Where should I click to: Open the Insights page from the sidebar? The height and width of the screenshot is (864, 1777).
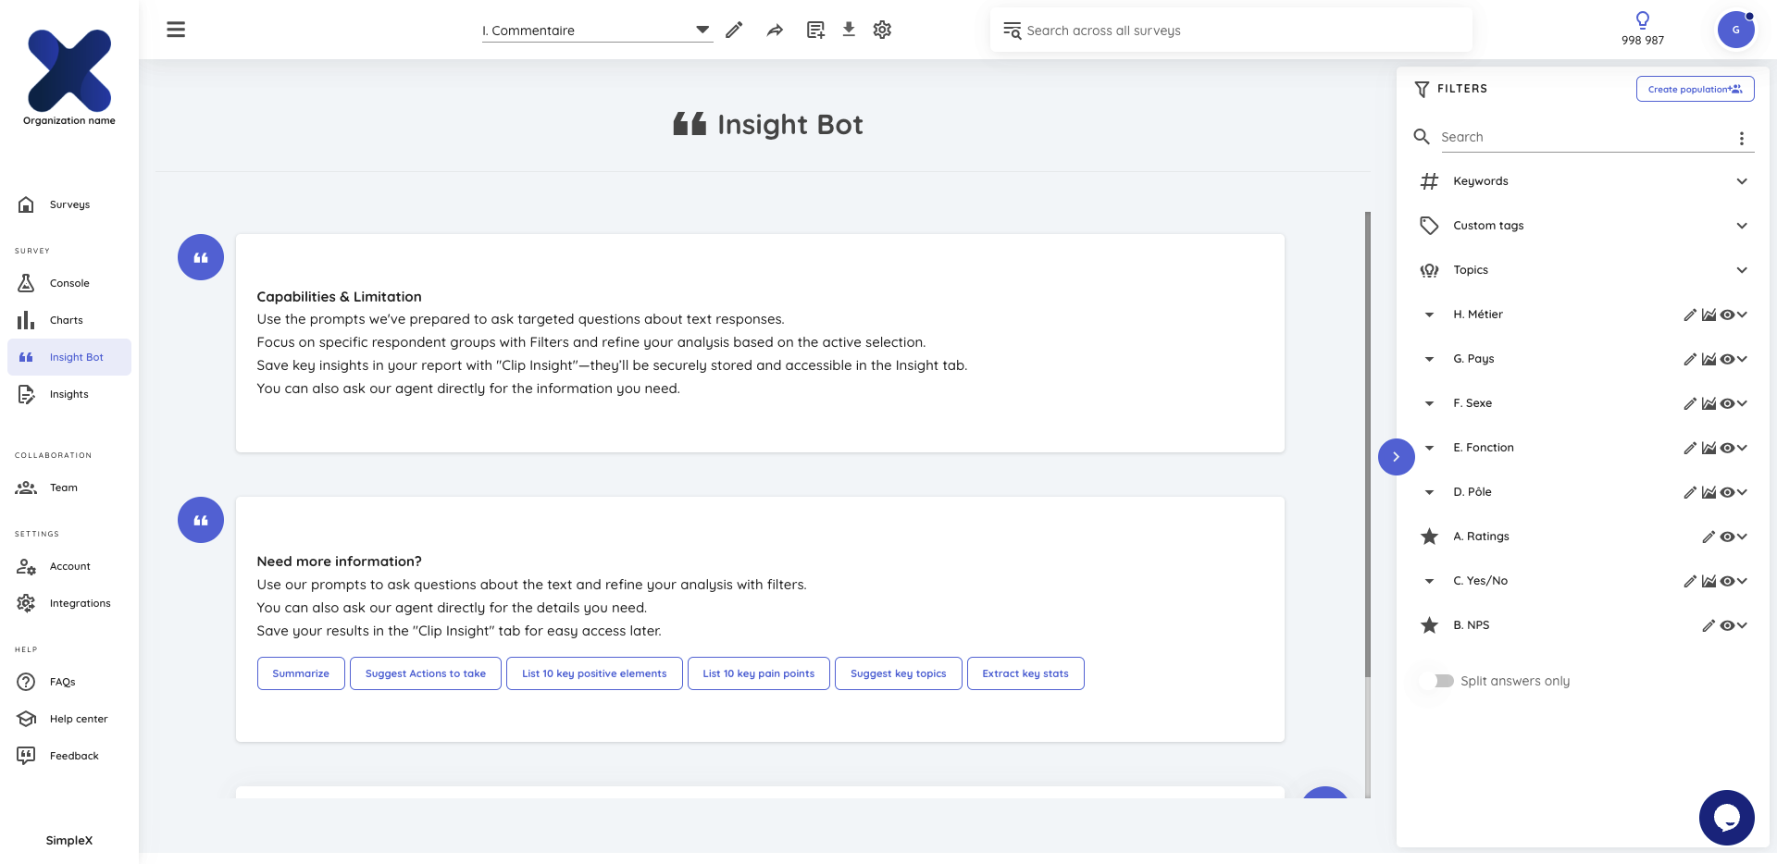click(68, 394)
